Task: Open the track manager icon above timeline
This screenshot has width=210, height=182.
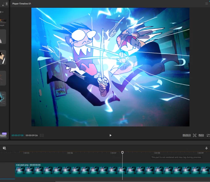Action: click(4, 148)
